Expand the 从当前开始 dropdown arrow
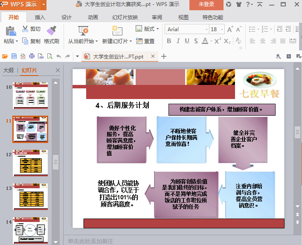The height and width of the screenshot is (245, 302). click(96, 41)
